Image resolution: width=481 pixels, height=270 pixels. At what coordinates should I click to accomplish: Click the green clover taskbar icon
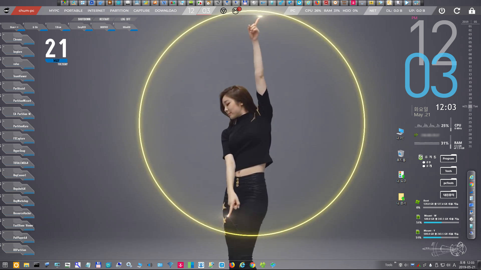pos(263,265)
